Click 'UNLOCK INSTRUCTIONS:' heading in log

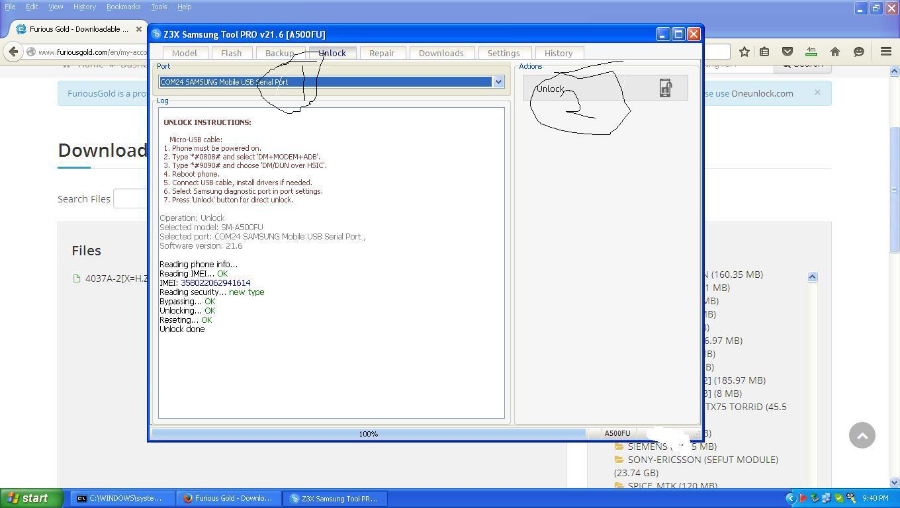[x=207, y=122]
